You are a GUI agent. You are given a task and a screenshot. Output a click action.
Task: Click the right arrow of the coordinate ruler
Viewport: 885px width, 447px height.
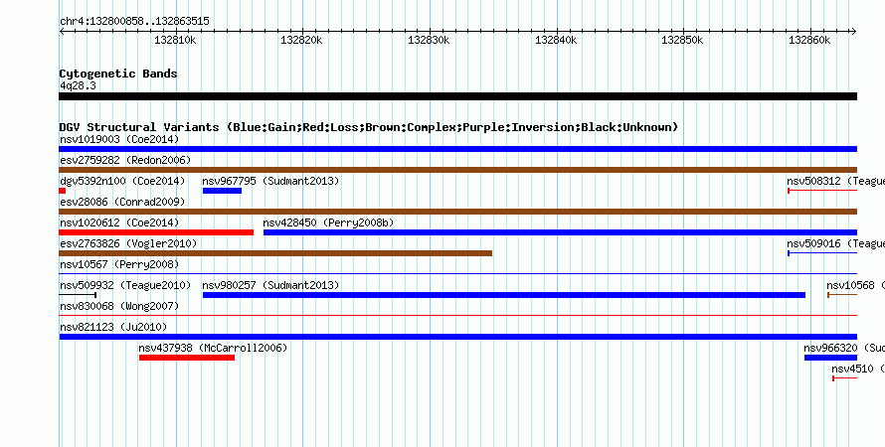(854, 32)
